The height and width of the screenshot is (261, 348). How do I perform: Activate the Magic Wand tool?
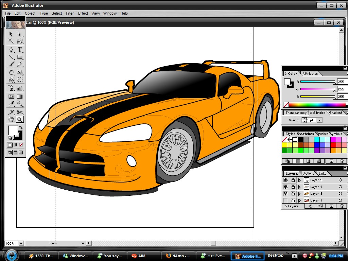(x=11, y=41)
